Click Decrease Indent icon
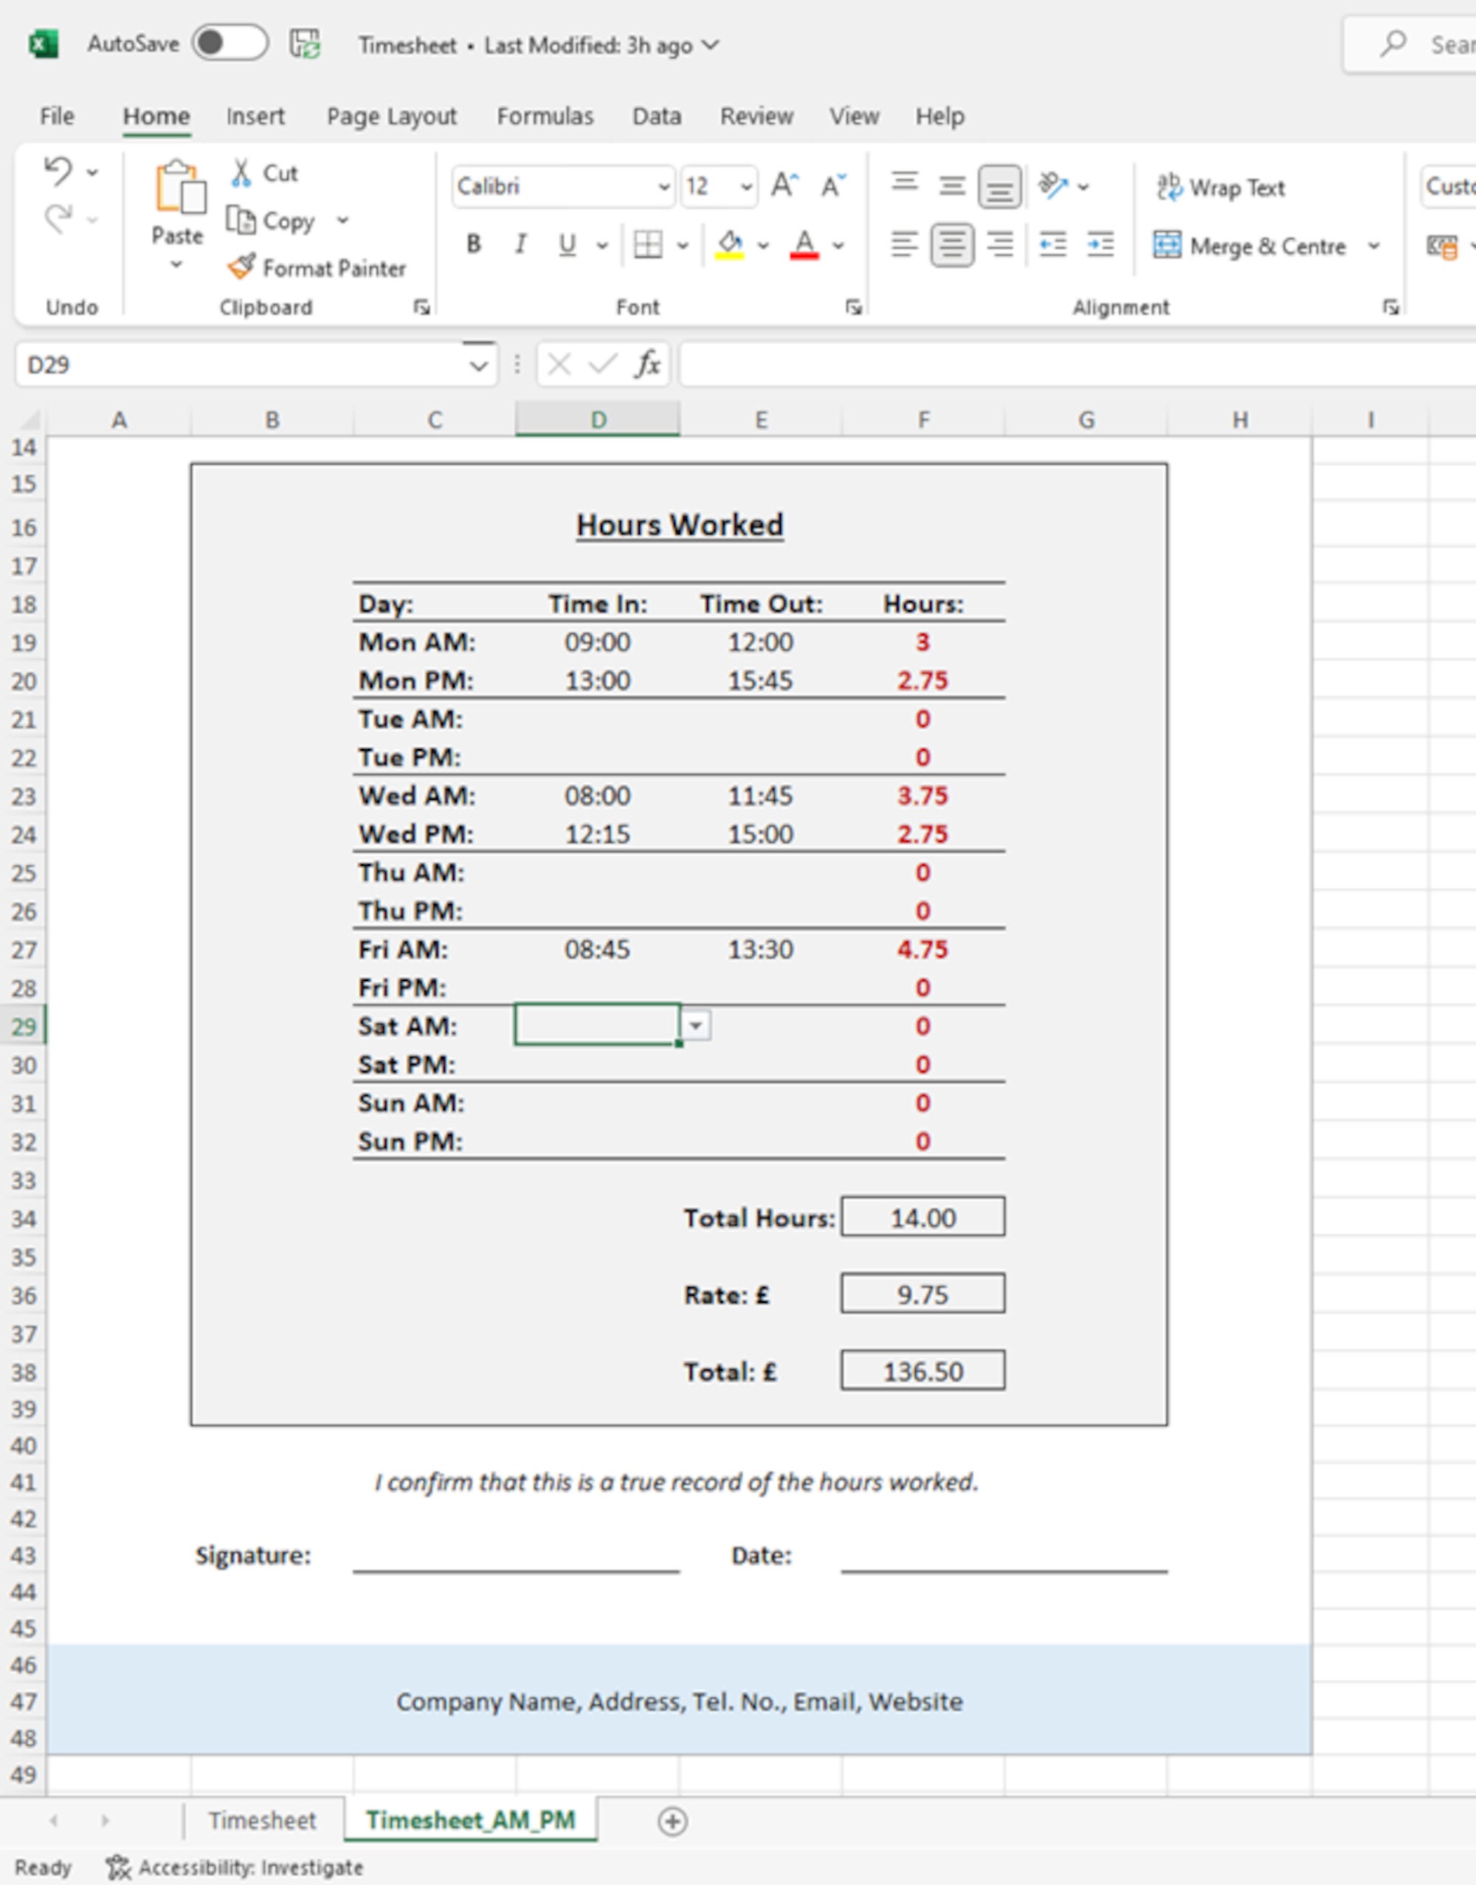 [x=1052, y=244]
